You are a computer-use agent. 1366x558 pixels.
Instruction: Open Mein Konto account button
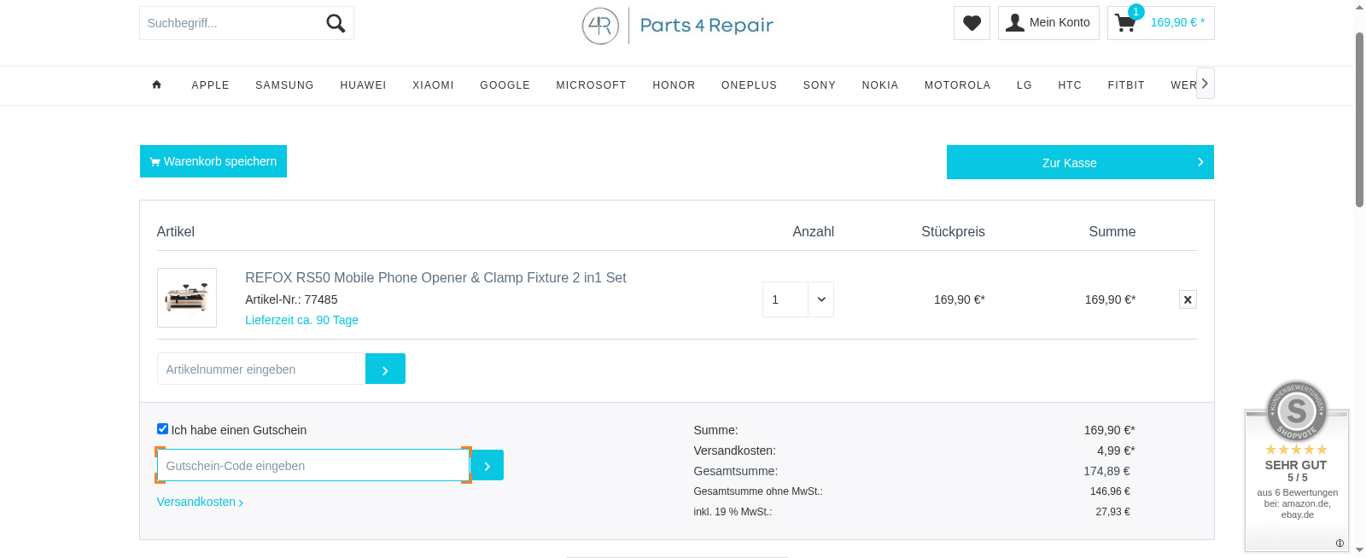1048,23
